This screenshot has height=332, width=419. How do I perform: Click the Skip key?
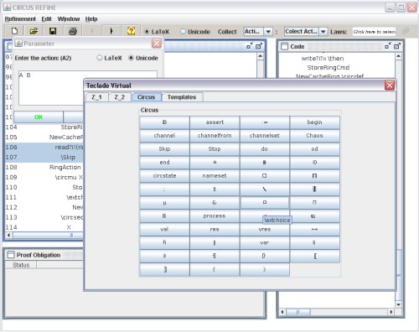tap(164, 149)
